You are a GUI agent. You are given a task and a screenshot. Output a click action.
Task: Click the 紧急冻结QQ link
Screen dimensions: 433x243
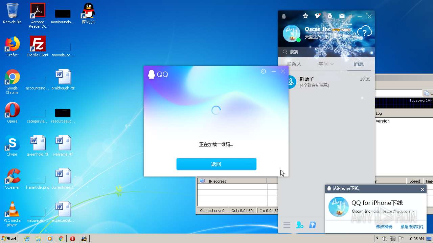(412, 227)
